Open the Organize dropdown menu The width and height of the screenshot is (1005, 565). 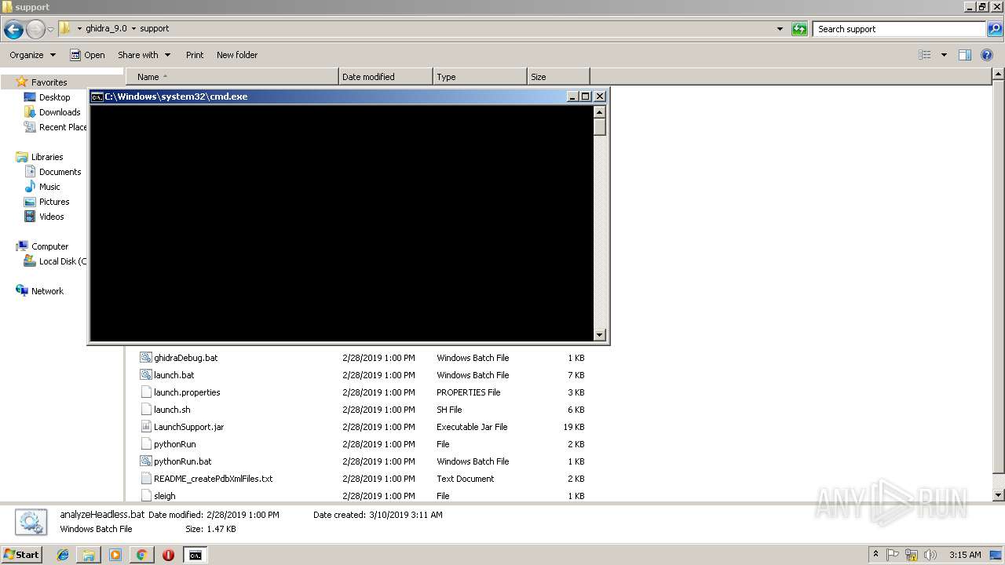point(33,55)
